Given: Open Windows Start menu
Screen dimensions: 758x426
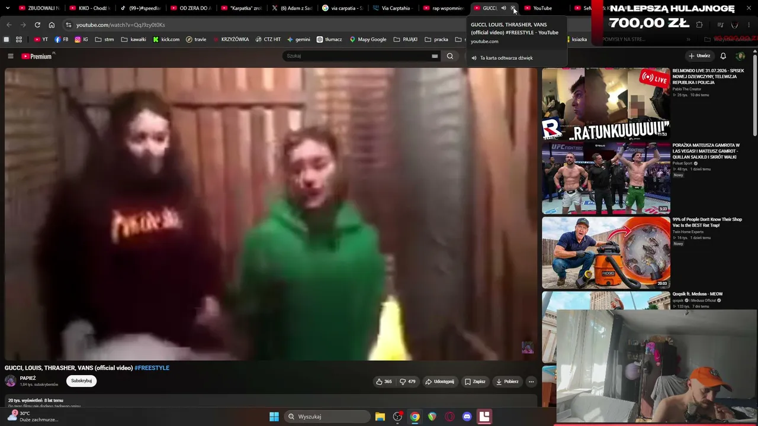Looking at the screenshot, I should click(x=274, y=417).
